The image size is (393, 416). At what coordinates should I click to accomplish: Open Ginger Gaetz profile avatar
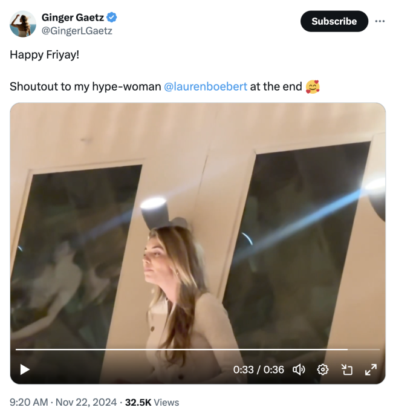[x=22, y=24]
